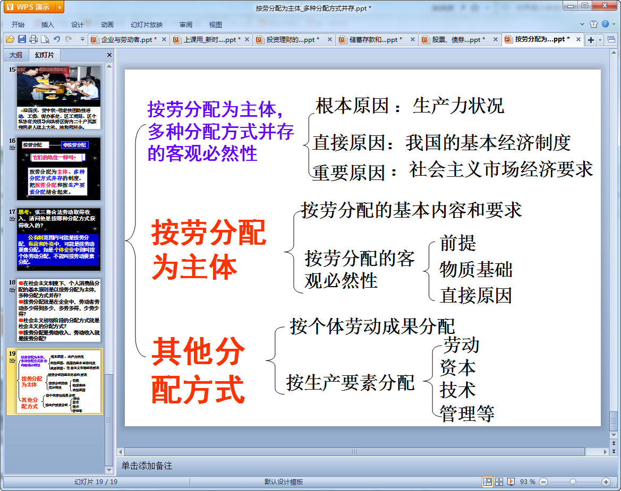Select slide 17 thumbnail
Screen dimensions: 621x491
coord(58,239)
